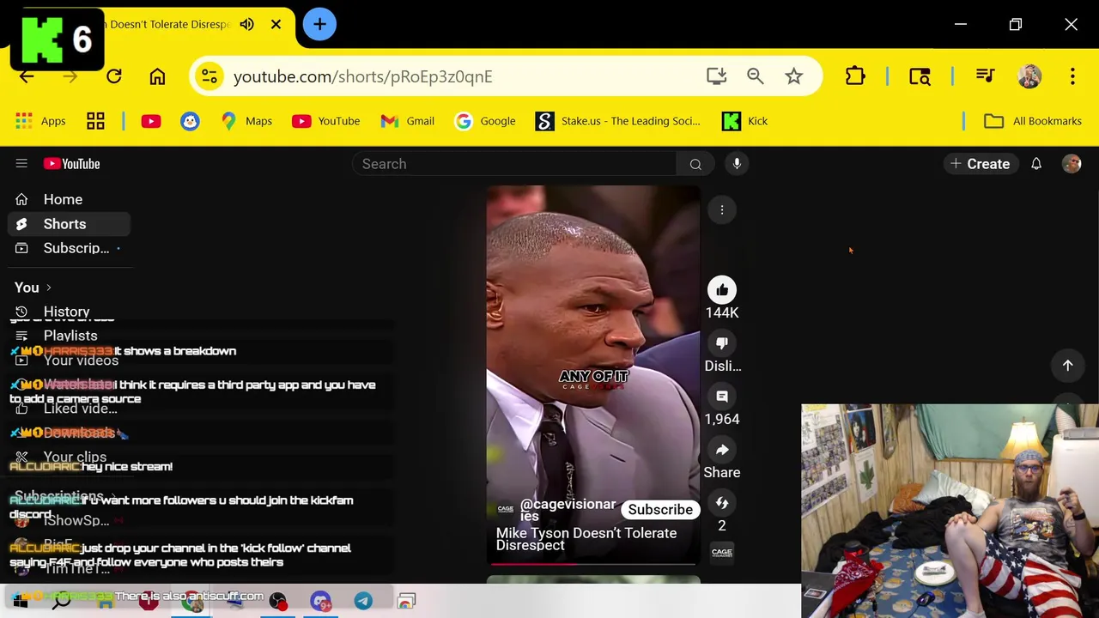The image size is (1099, 618).
Task: Open the Short's three-dot more options menu
Action: pyautogui.click(x=722, y=209)
